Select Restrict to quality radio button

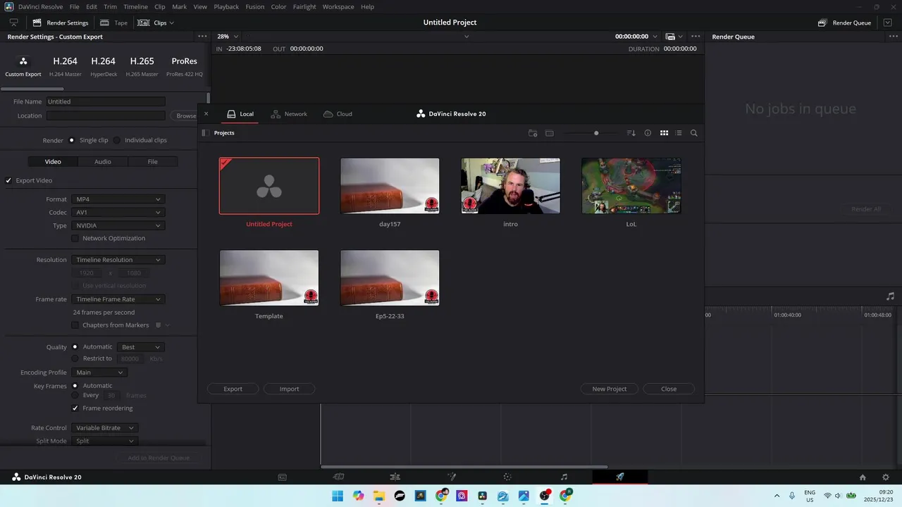[x=75, y=358]
